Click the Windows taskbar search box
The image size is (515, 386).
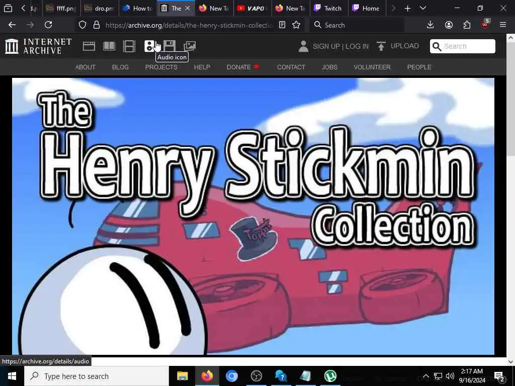[97, 376]
